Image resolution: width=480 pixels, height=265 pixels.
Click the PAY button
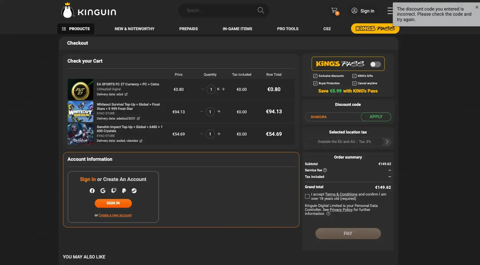coord(348,233)
